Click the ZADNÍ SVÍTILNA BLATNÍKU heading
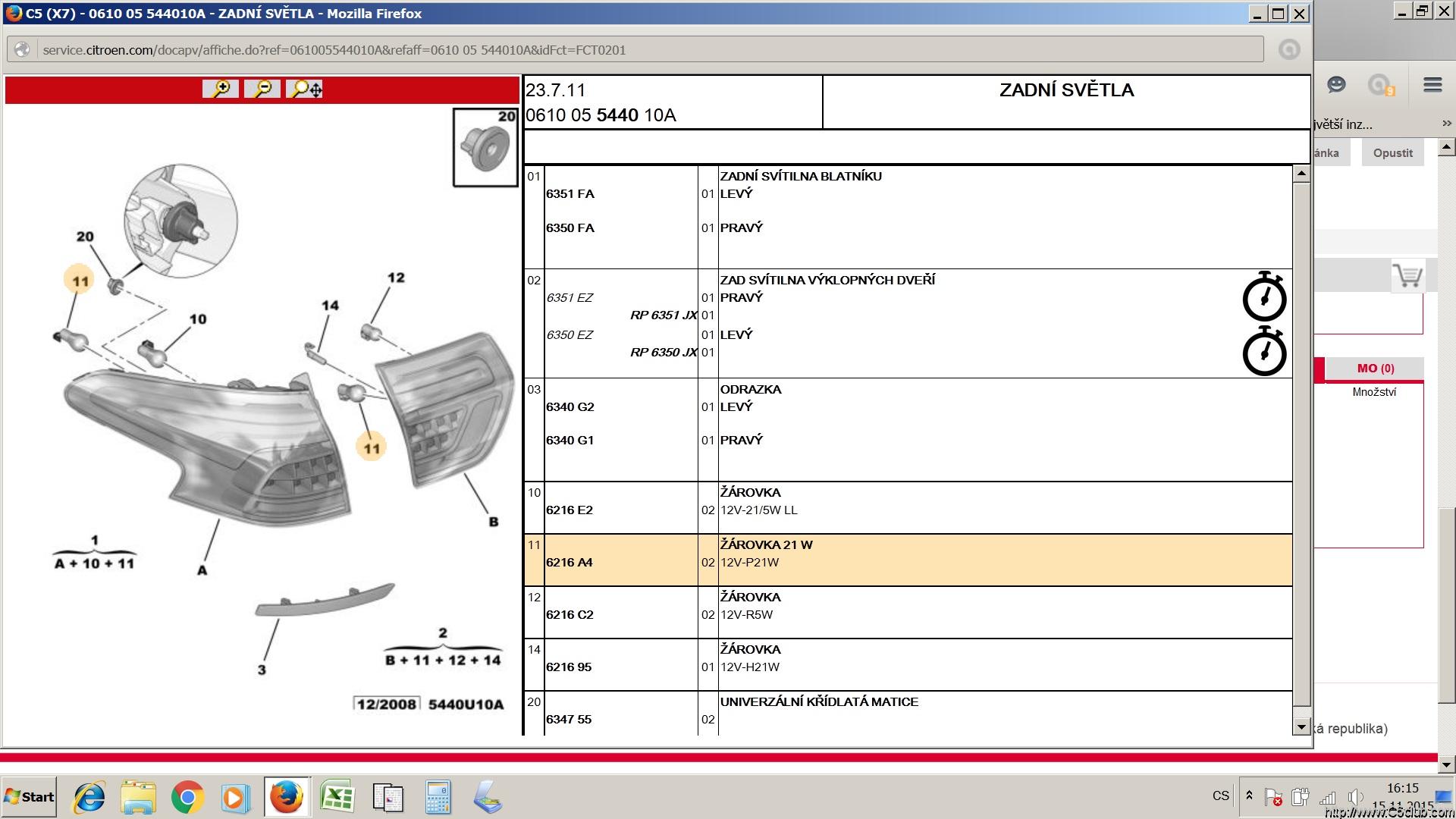 coord(801,176)
